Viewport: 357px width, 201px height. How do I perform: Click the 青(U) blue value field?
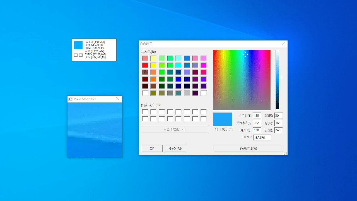pyautogui.click(x=278, y=130)
